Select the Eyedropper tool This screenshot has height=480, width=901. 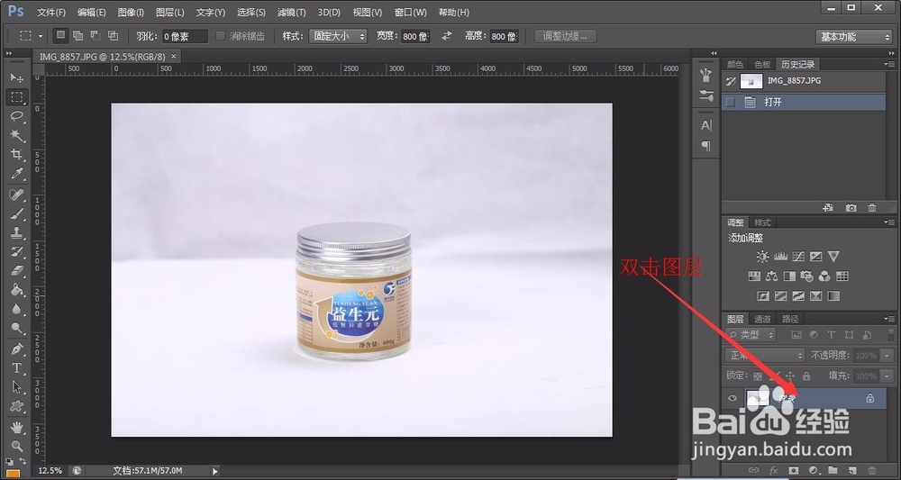coord(16,174)
